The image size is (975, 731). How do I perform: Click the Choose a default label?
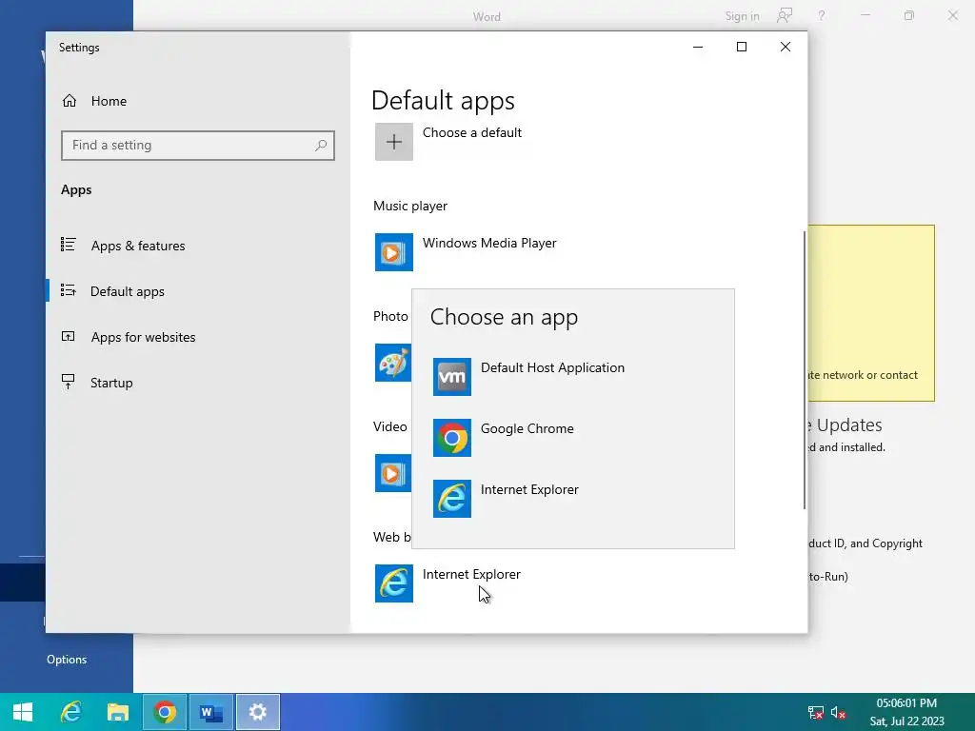point(472,133)
